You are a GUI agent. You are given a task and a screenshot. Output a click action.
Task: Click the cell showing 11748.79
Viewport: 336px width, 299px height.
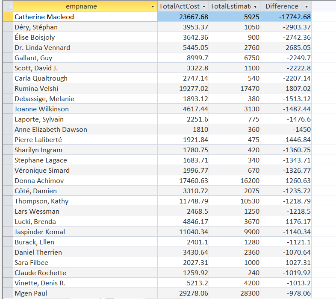[x=183, y=201]
